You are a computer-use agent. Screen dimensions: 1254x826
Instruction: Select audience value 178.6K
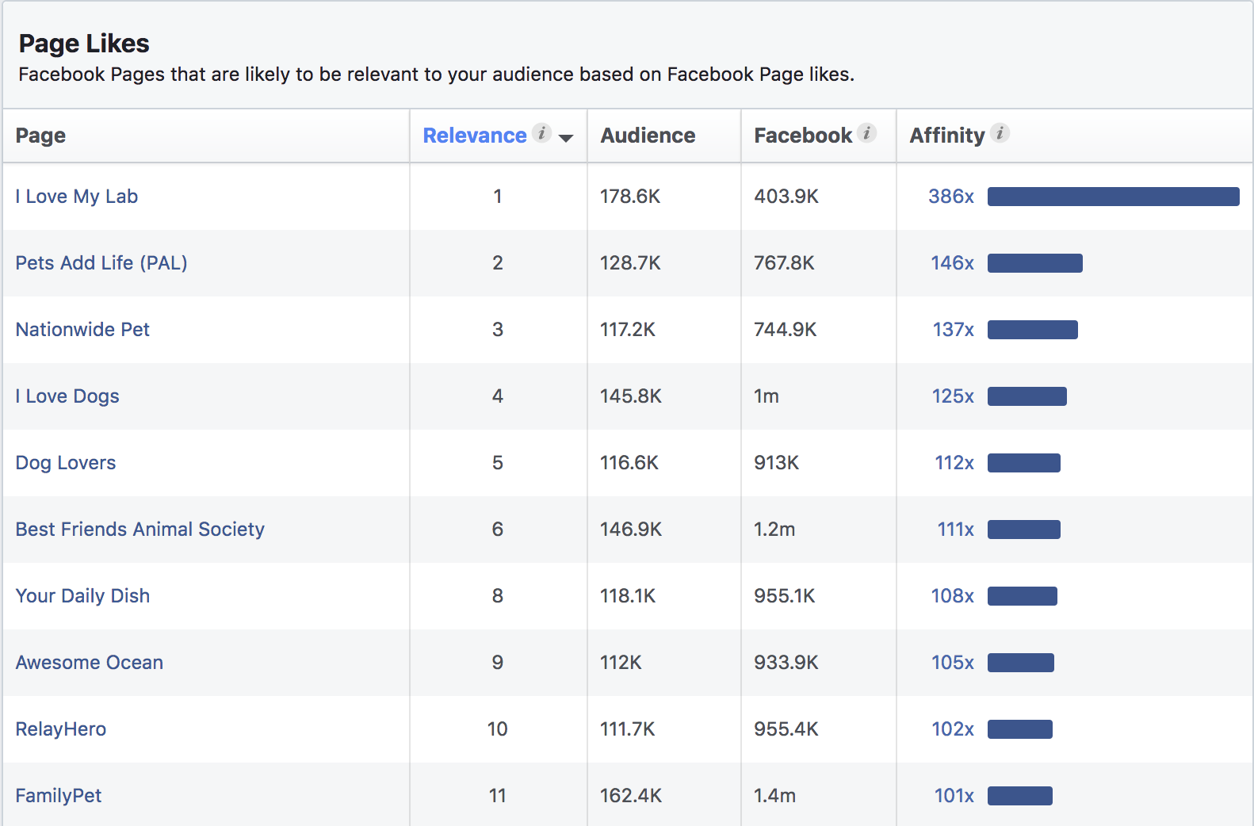(630, 197)
